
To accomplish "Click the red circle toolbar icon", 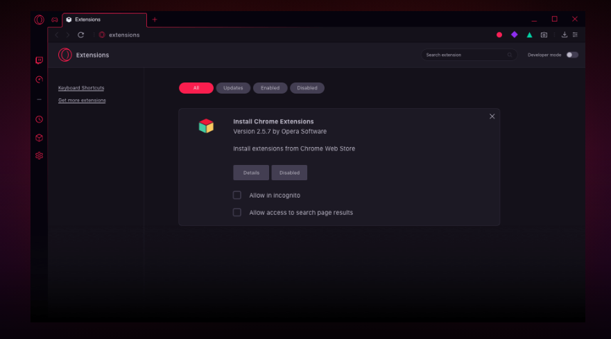I will coord(499,35).
